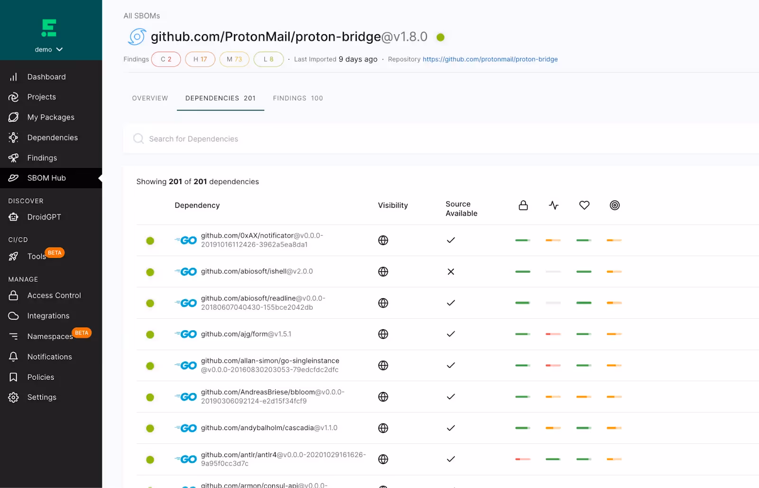Open github.com/0xAX/notificator dependency

tap(262, 240)
